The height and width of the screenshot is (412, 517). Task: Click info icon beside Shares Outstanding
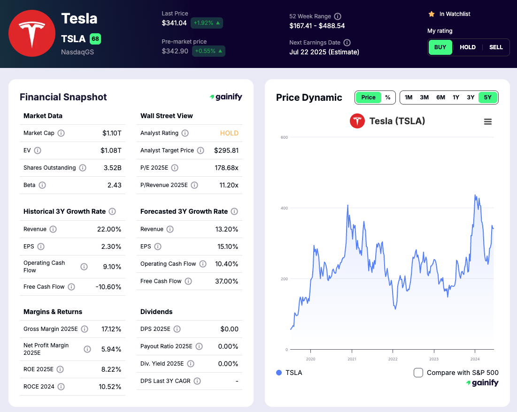coord(83,168)
